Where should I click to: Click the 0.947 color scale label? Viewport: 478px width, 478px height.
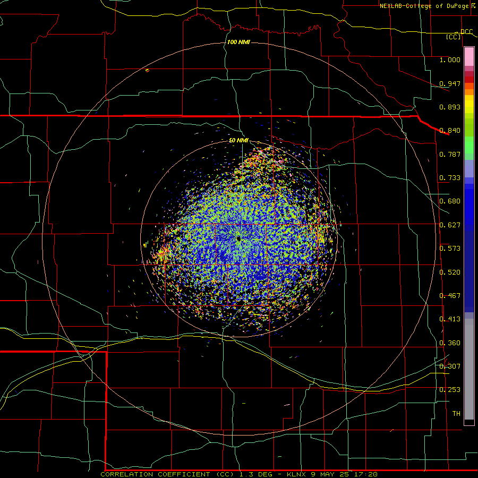coord(450,83)
